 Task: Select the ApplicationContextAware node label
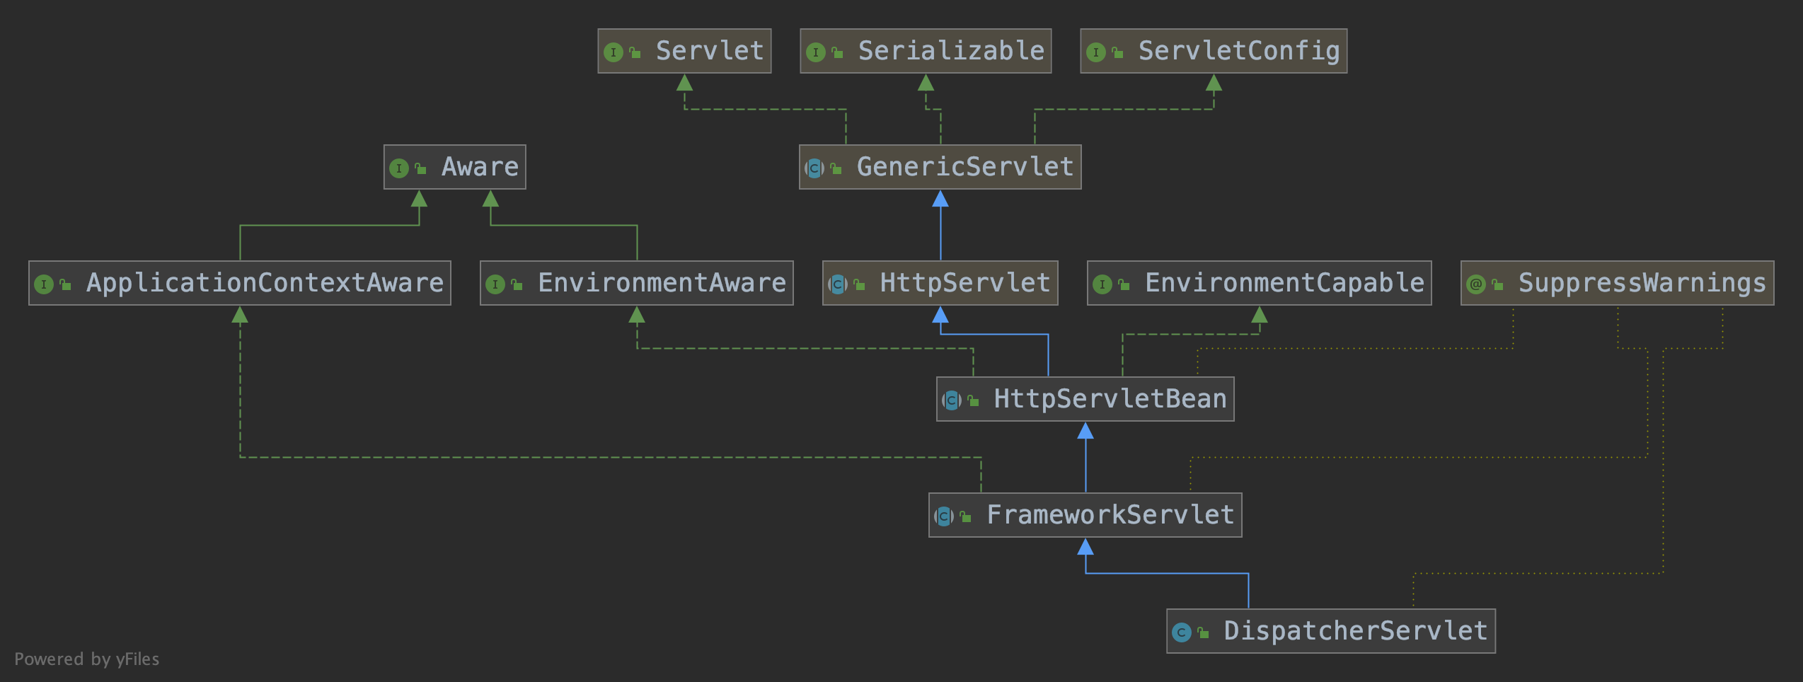(265, 283)
